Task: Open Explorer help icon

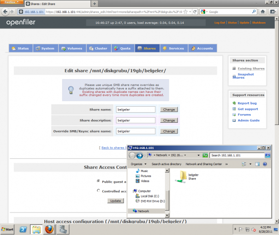Action: [x=265, y=164]
